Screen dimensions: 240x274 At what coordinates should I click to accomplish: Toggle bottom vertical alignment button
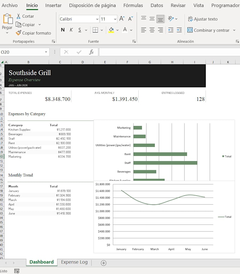pos(160,18)
